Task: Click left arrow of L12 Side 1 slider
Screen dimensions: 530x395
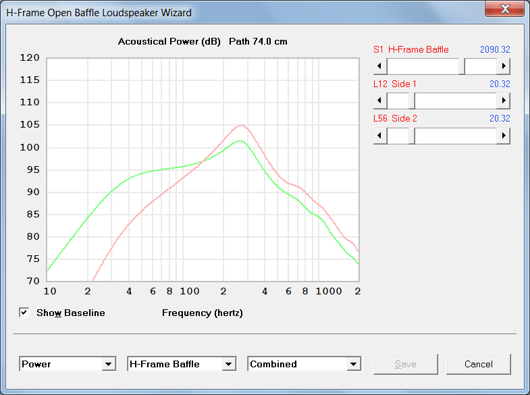Action: click(380, 101)
